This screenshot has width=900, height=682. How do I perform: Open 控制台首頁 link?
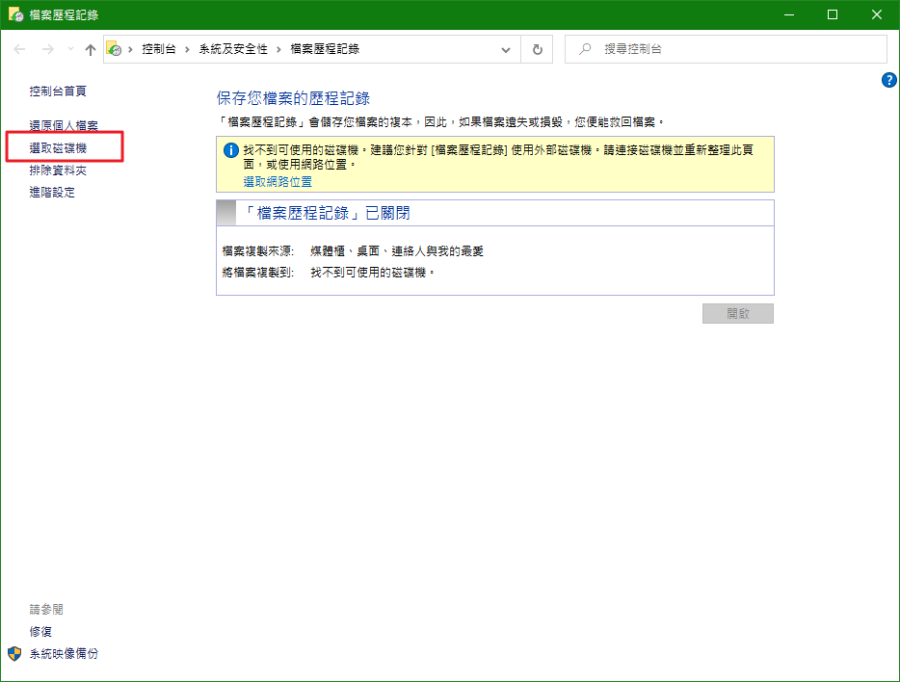point(58,92)
